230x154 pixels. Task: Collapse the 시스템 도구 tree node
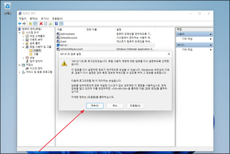[20, 33]
